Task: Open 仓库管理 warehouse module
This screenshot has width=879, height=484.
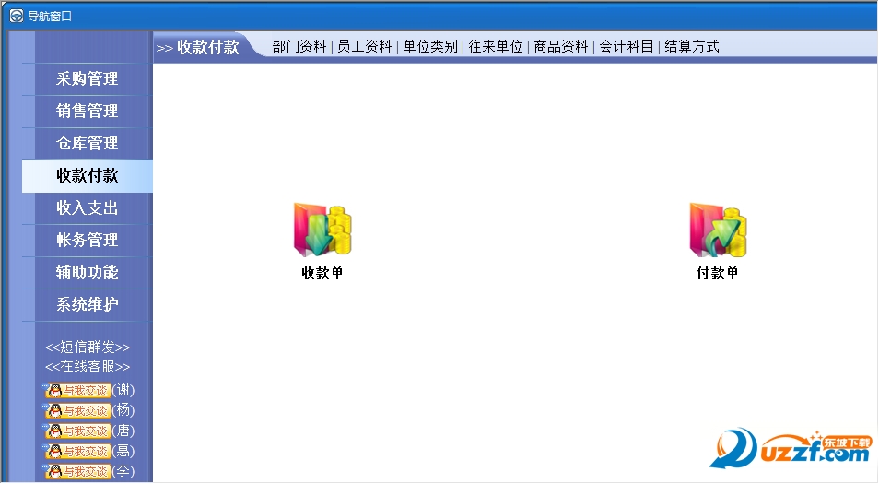Action: point(87,144)
